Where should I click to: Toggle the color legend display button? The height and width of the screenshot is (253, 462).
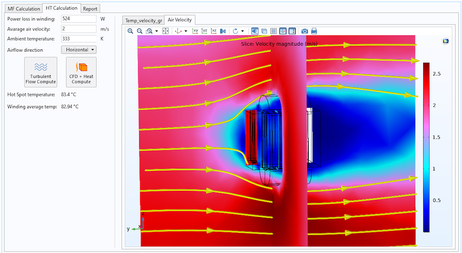(x=292, y=31)
